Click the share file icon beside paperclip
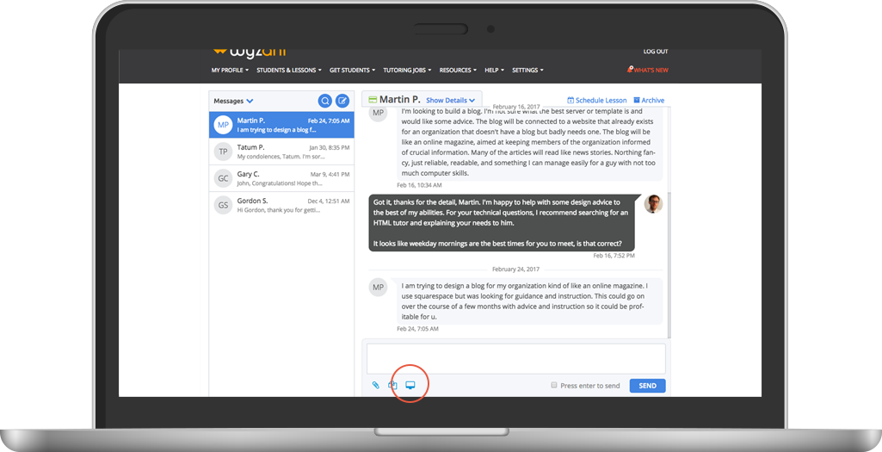Image resolution: width=882 pixels, height=452 pixels. click(x=392, y=386)
